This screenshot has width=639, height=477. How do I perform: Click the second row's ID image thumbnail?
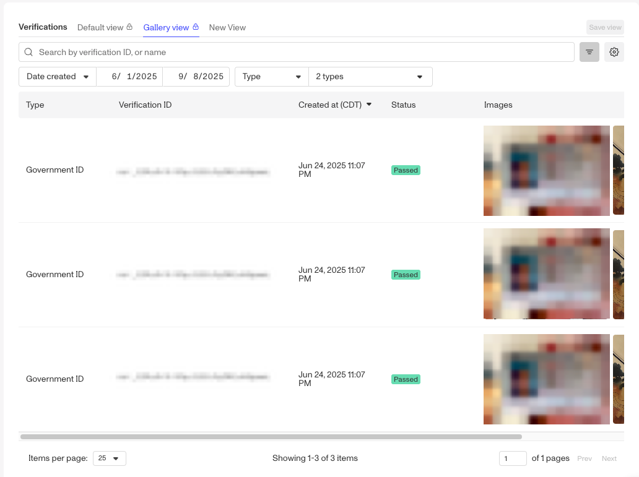[x=547, y=273]
